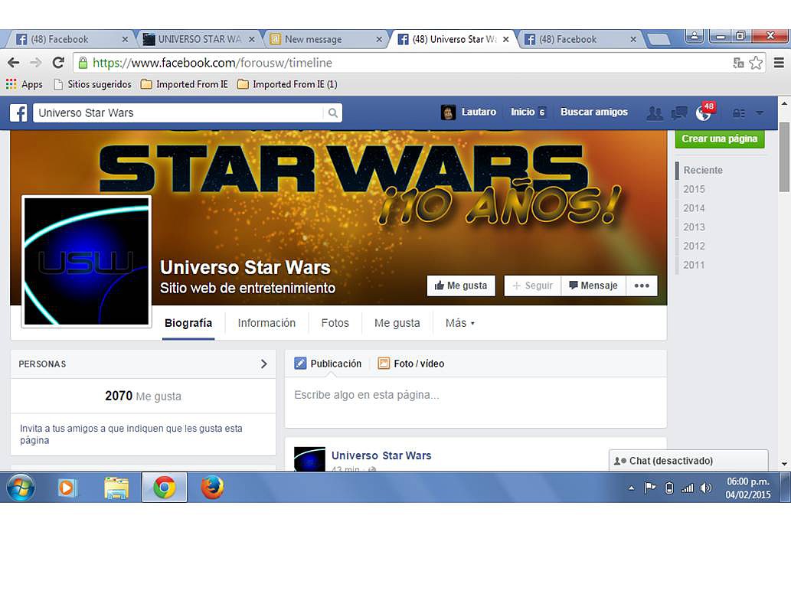The width and height of the screenshot is (791, 607).
Task: Click Lautaro profile avatar in header
Action: (448, 113)
